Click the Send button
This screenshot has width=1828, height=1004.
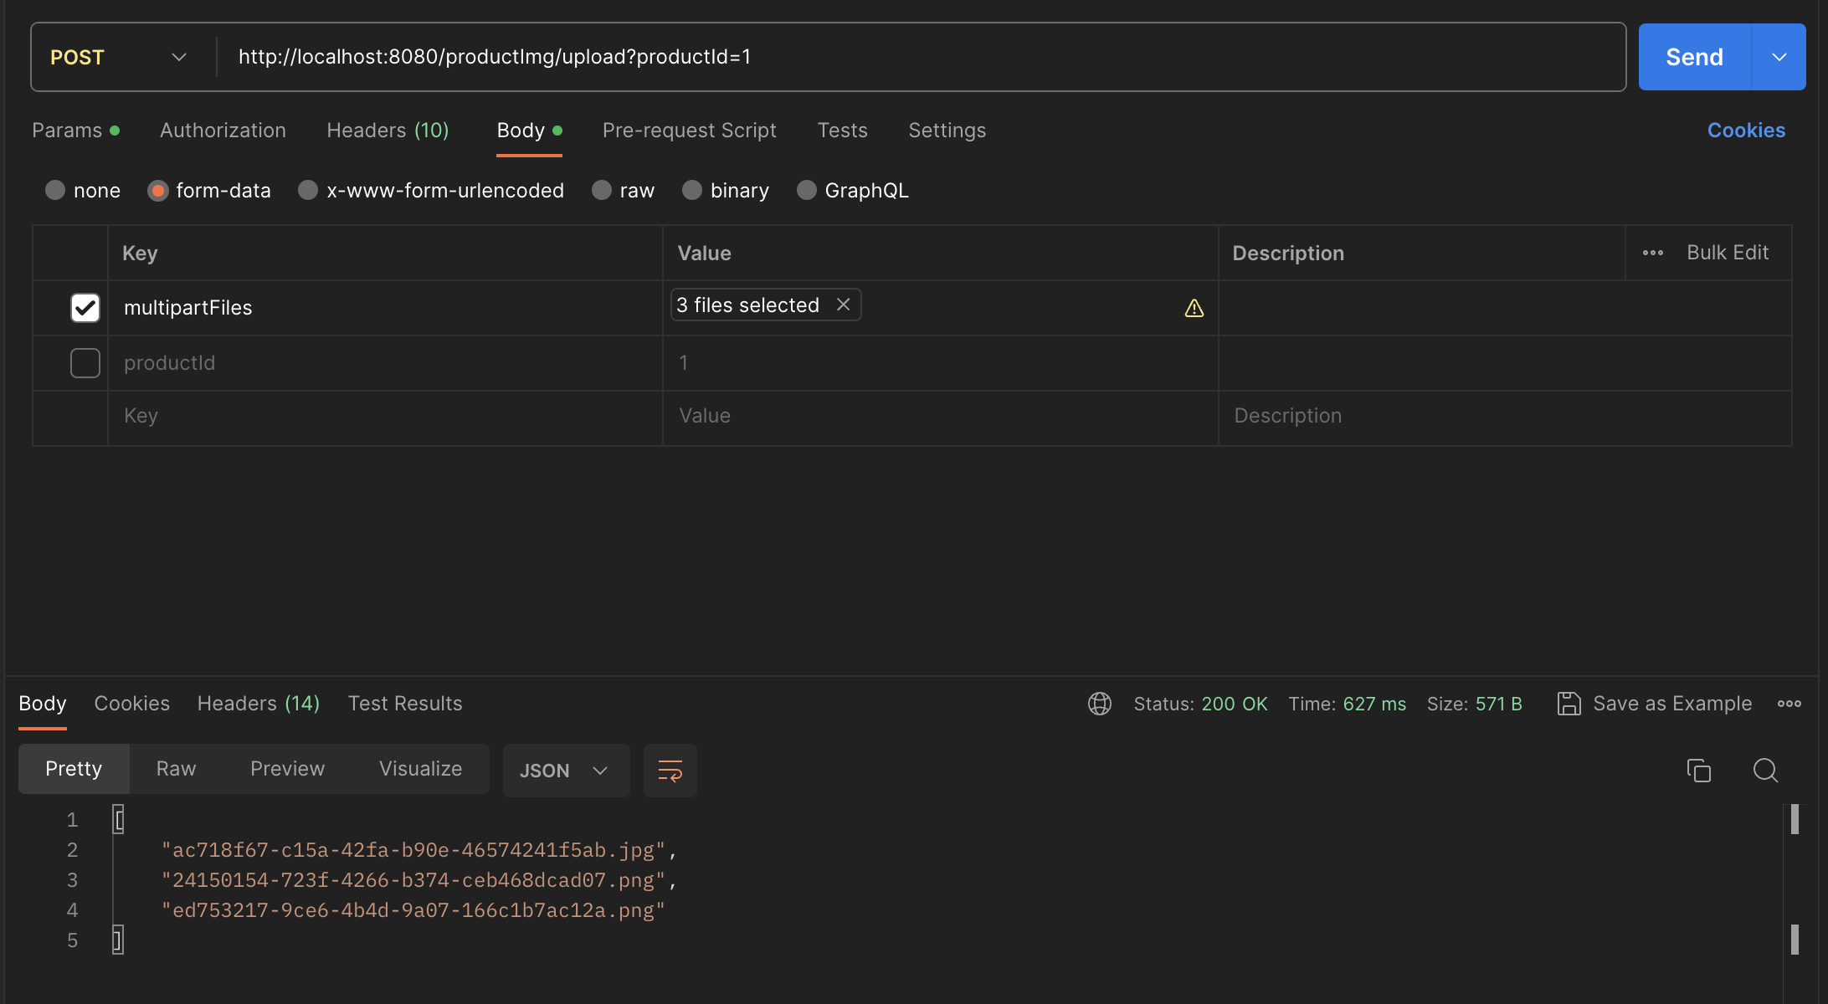point(1693,57)
